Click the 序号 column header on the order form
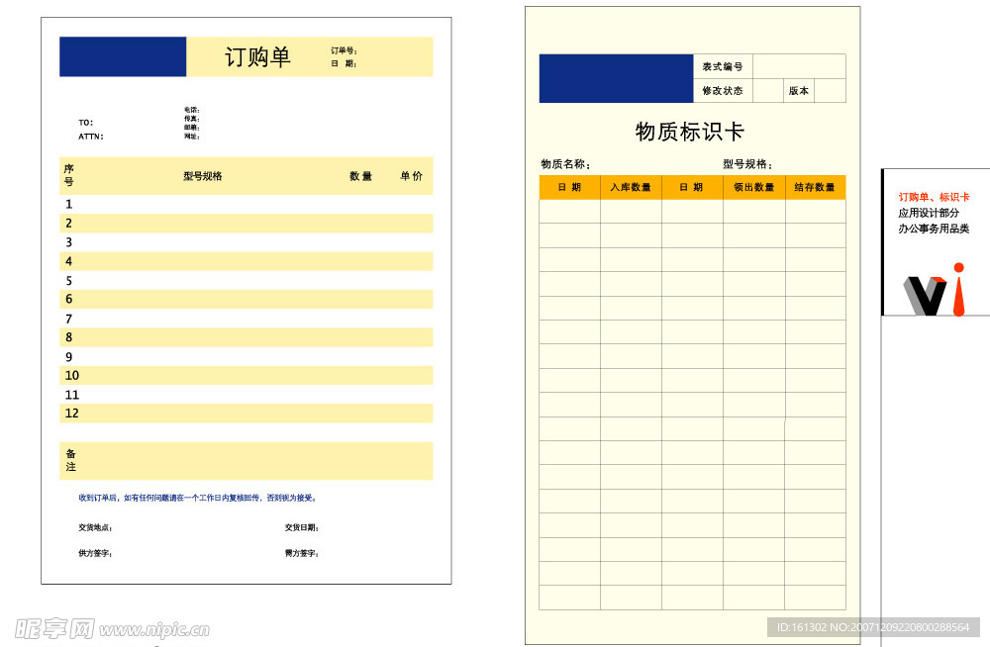Viewport: 990px width, 647px height. pos(69,175)
